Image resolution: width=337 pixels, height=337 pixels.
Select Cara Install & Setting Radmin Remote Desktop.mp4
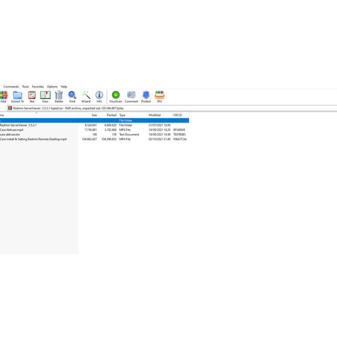(x=33, y=139)
